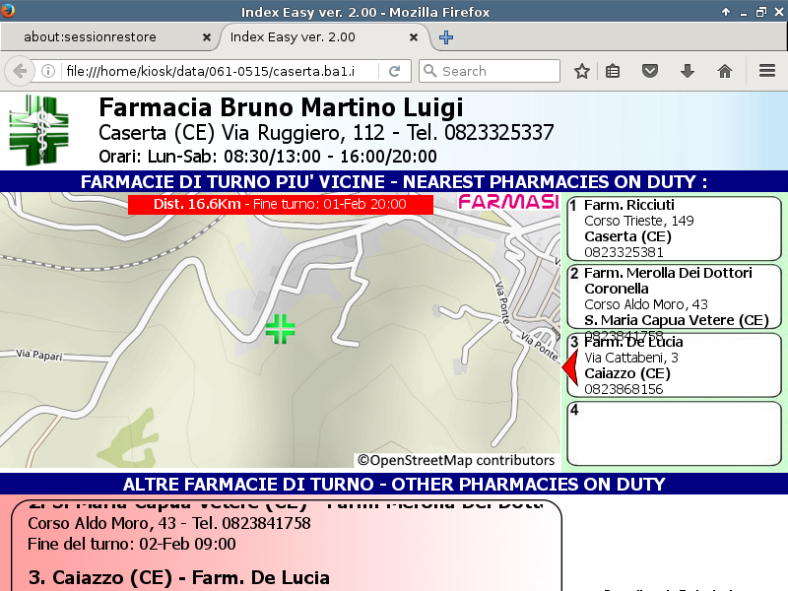
Task: Click the Pocket icon in the toolbar
Action: [650, 71]
